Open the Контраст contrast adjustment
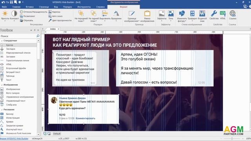The height and width of the screenshot is (141, 251). pos(14,16)
